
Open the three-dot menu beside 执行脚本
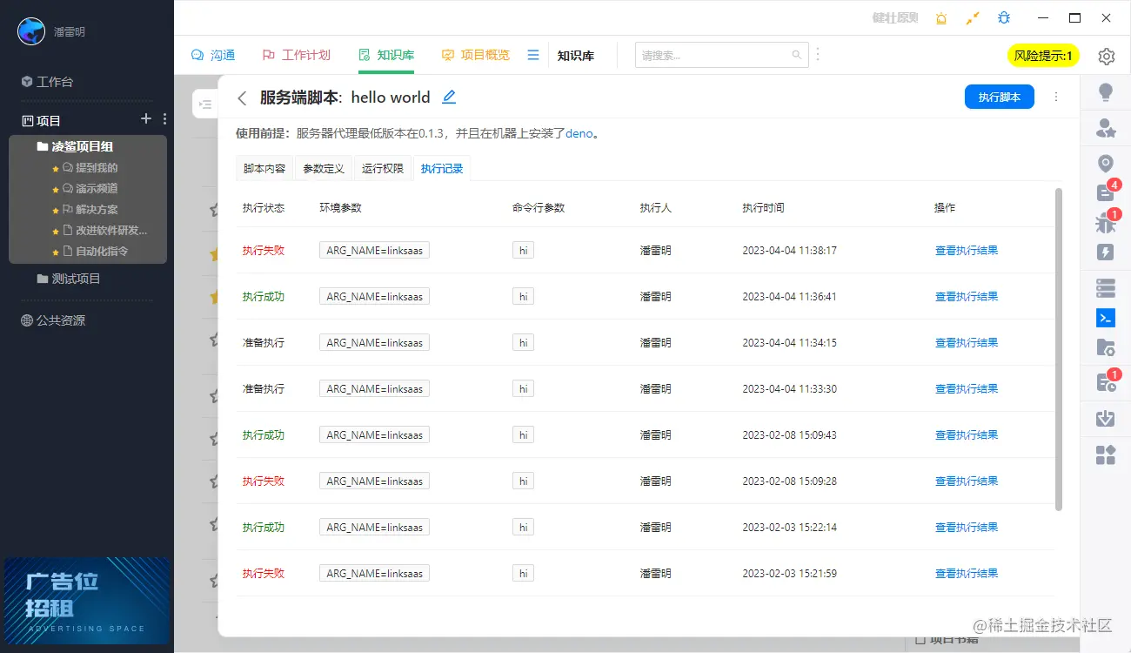pyautogui.click(x=1056, y=97)
